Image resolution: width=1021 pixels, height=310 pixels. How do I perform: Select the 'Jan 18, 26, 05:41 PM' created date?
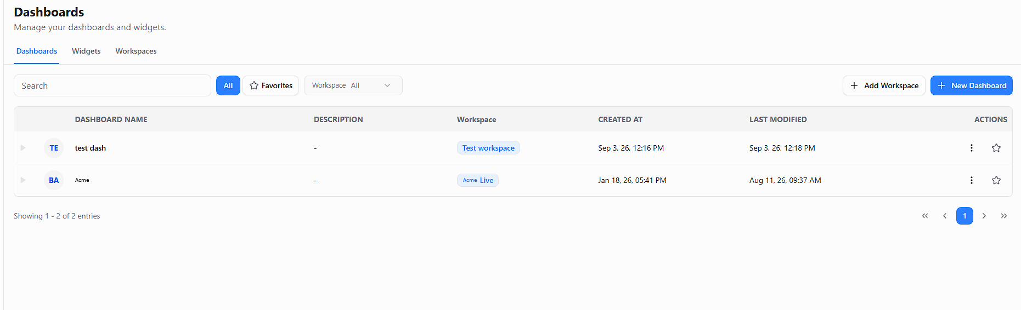click(632, 180)
